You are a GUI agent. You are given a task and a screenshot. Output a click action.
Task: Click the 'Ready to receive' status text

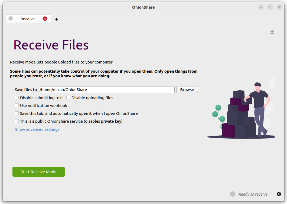click(253, 194)
